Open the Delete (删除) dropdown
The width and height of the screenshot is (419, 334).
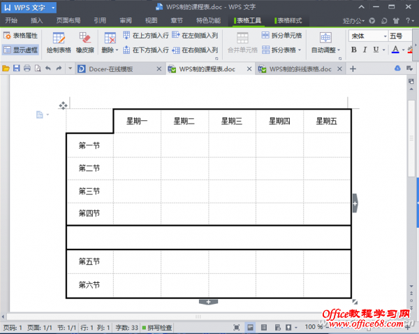point(110,43)
